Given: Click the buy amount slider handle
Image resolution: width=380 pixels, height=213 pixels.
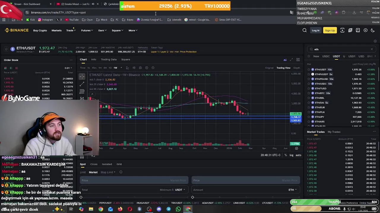Looking at the screenshot, I should 81,197.
